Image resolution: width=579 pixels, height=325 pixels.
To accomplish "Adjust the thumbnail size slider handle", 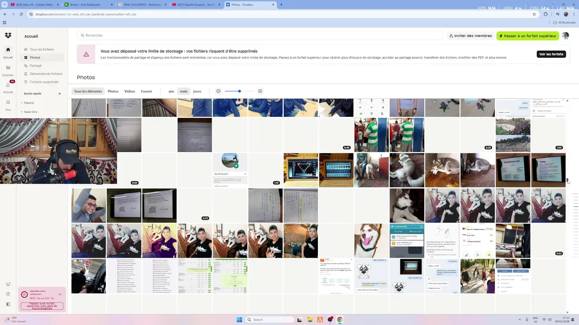I will click(239, 91).
